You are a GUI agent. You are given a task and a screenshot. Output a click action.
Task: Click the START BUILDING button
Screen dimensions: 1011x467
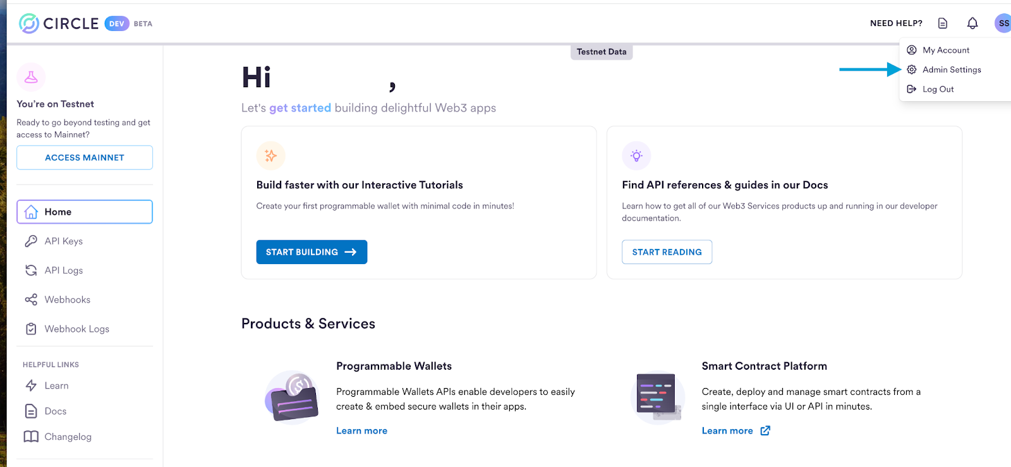pyautogui.click(x=312, y=252)
